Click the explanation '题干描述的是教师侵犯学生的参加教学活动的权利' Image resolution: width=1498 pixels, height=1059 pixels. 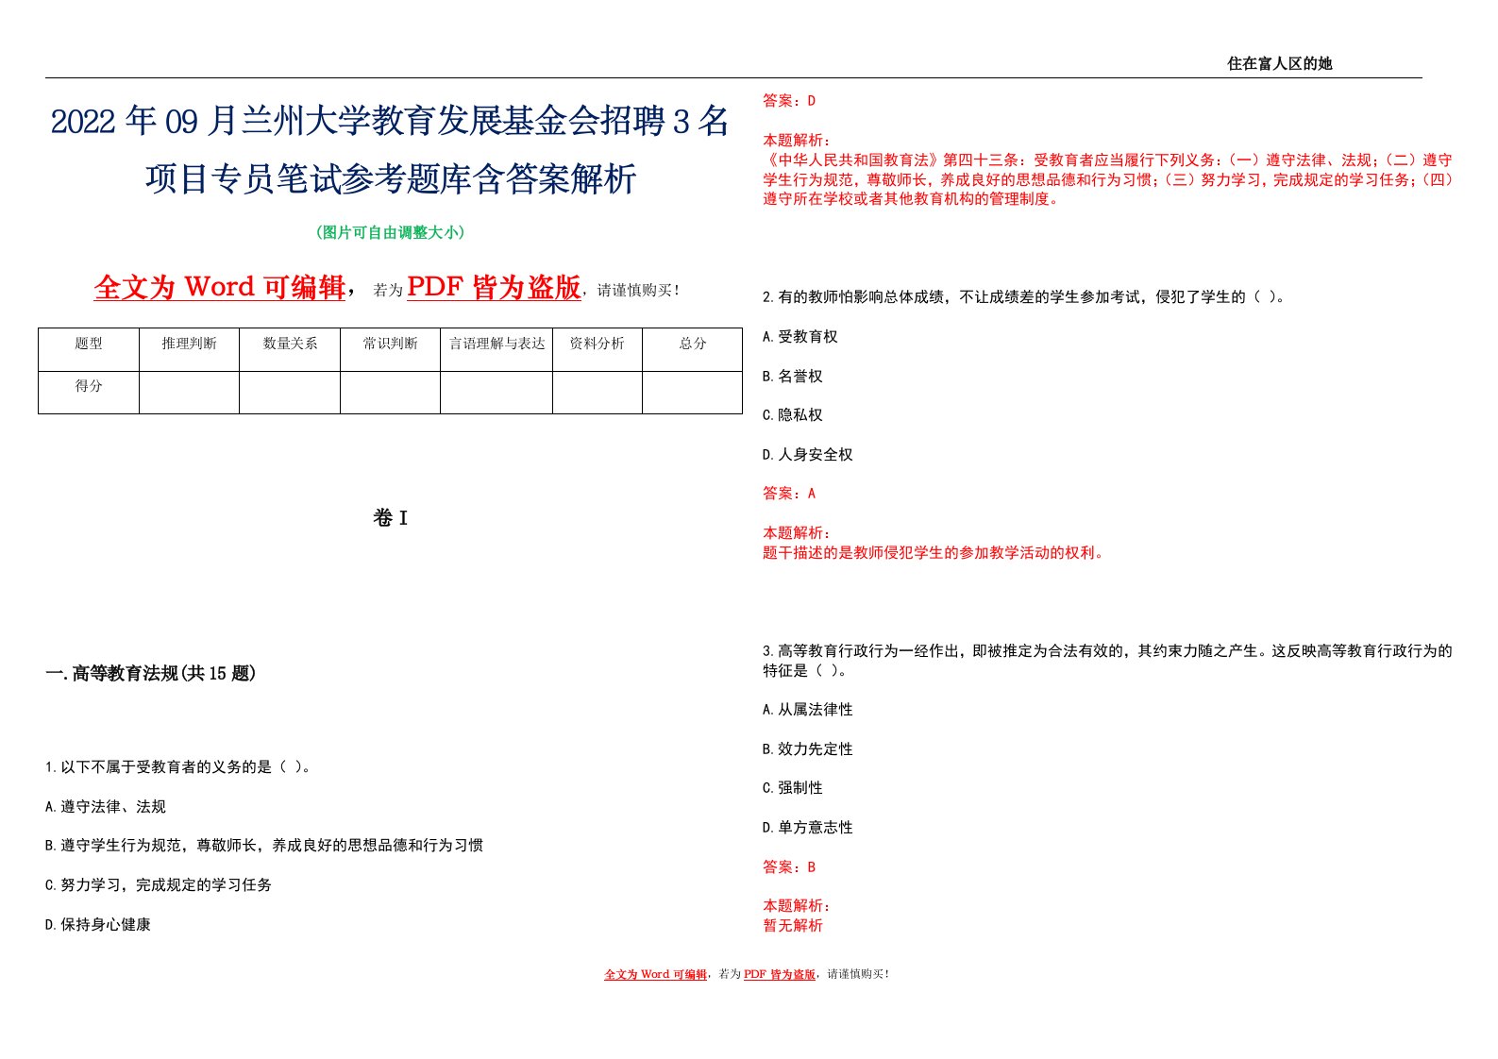pos(934,553)
